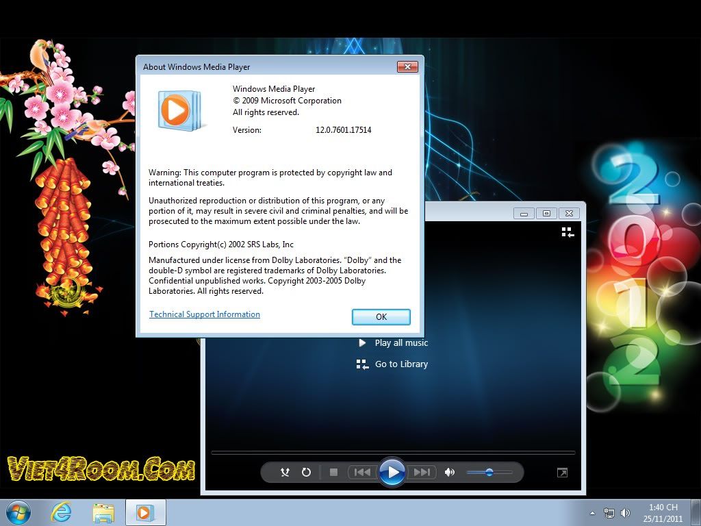The image size is (701, 526).
Task: Click the "Portions Copyright(c) 2002 SRS Labs, Inc" line
Action: [221, 245]
